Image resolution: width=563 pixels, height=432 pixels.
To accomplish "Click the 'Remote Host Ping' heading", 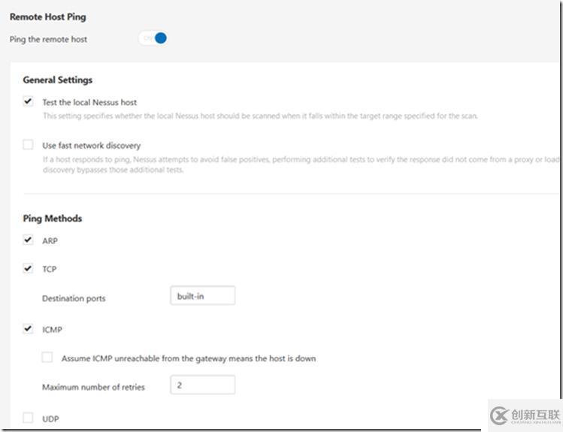I will pyautogui.click(x=47, y=16).
